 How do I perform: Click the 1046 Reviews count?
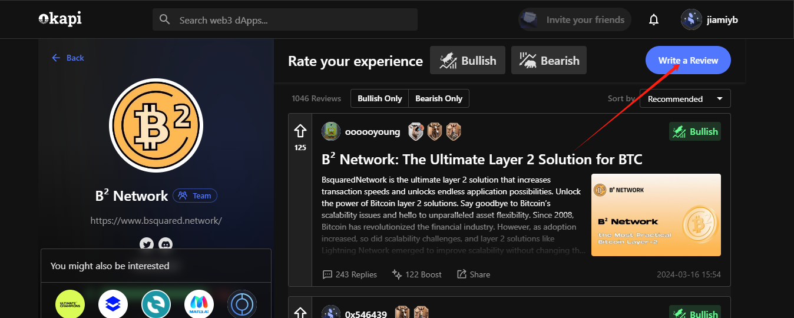pyautogui.click(x=316, y=98)
